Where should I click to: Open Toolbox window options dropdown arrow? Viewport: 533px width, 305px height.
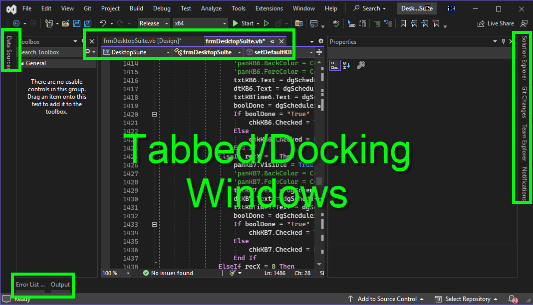pos(75,41)
